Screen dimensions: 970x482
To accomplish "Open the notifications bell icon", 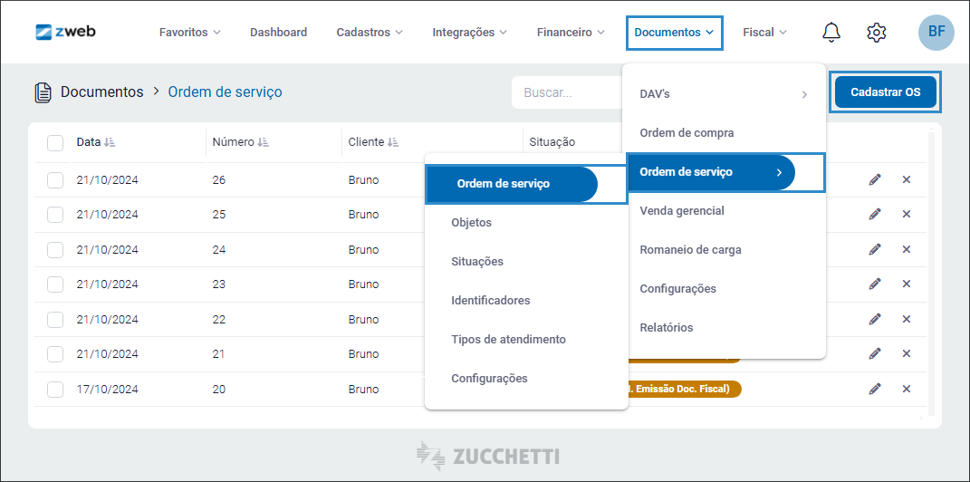I will (831, 33).
